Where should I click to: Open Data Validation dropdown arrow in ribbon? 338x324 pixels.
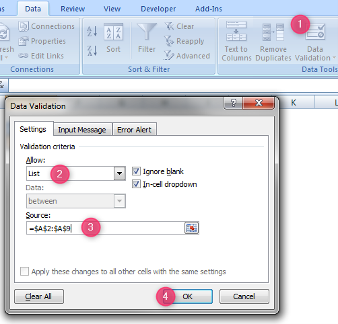coord(334,58)
